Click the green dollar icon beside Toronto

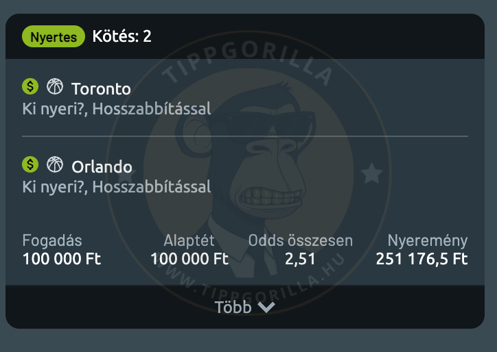pyautogui.click(x=30, y=86)
